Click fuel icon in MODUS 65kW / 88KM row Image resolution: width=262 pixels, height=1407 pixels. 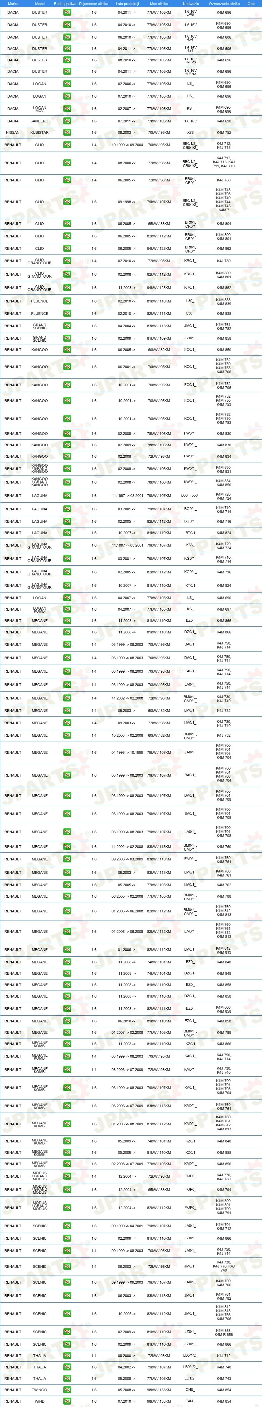tap(67, 1189)
